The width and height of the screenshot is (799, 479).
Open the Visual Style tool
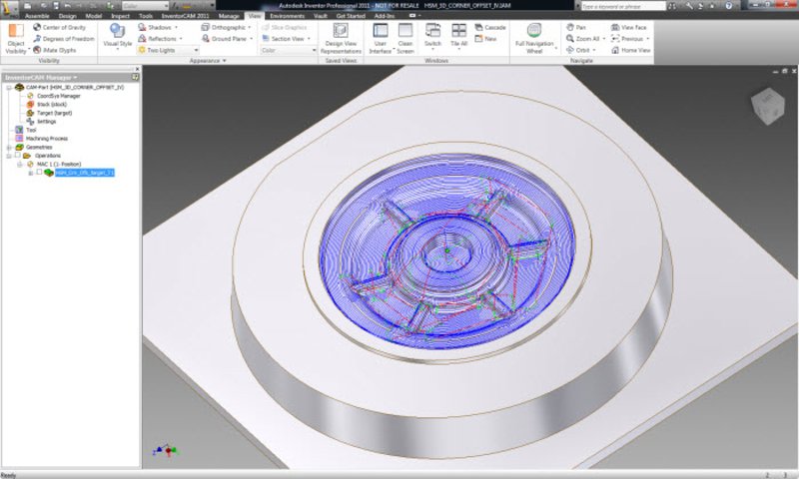point(117,31)
